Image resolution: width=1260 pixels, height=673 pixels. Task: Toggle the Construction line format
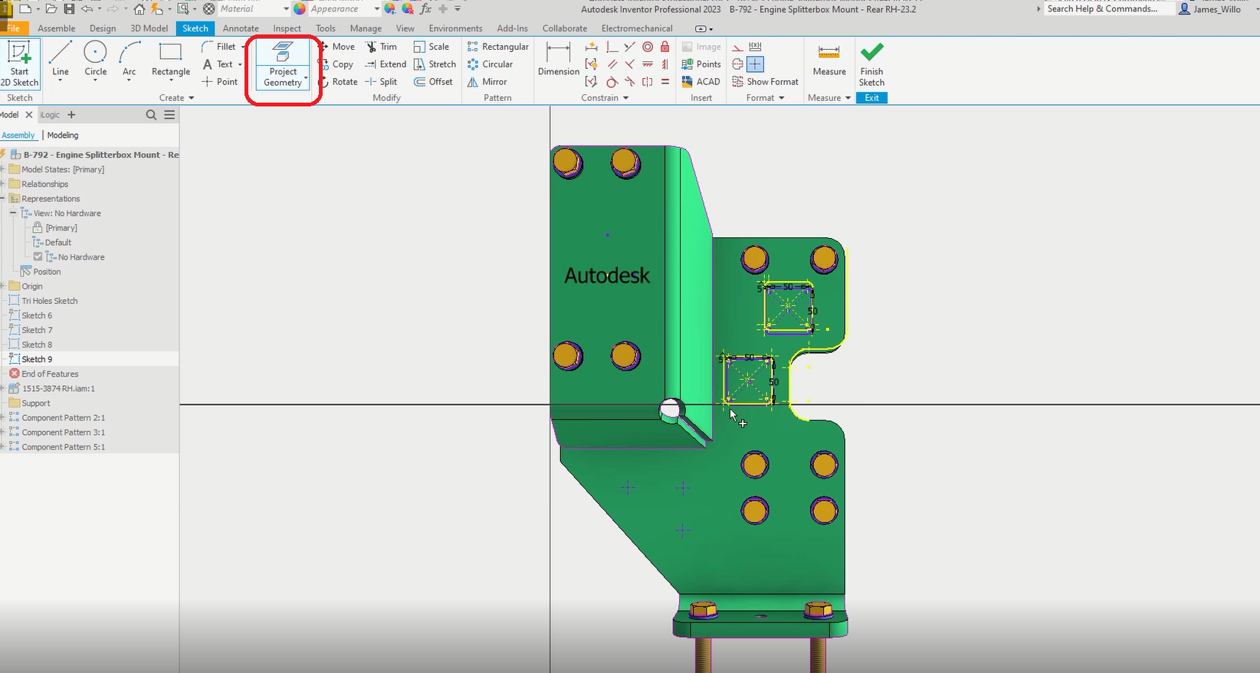738,47
